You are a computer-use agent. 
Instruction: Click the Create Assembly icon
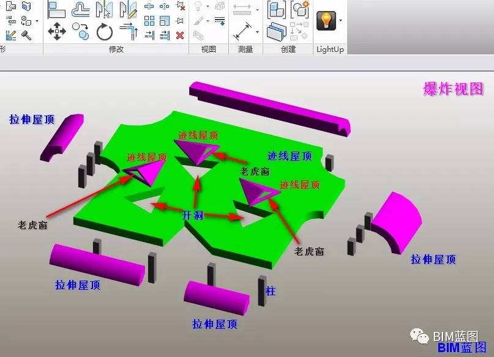point(276,10)
